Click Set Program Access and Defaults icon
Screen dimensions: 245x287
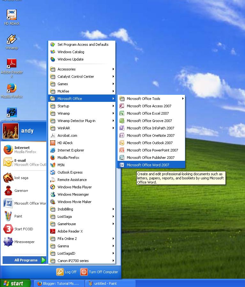53,45
